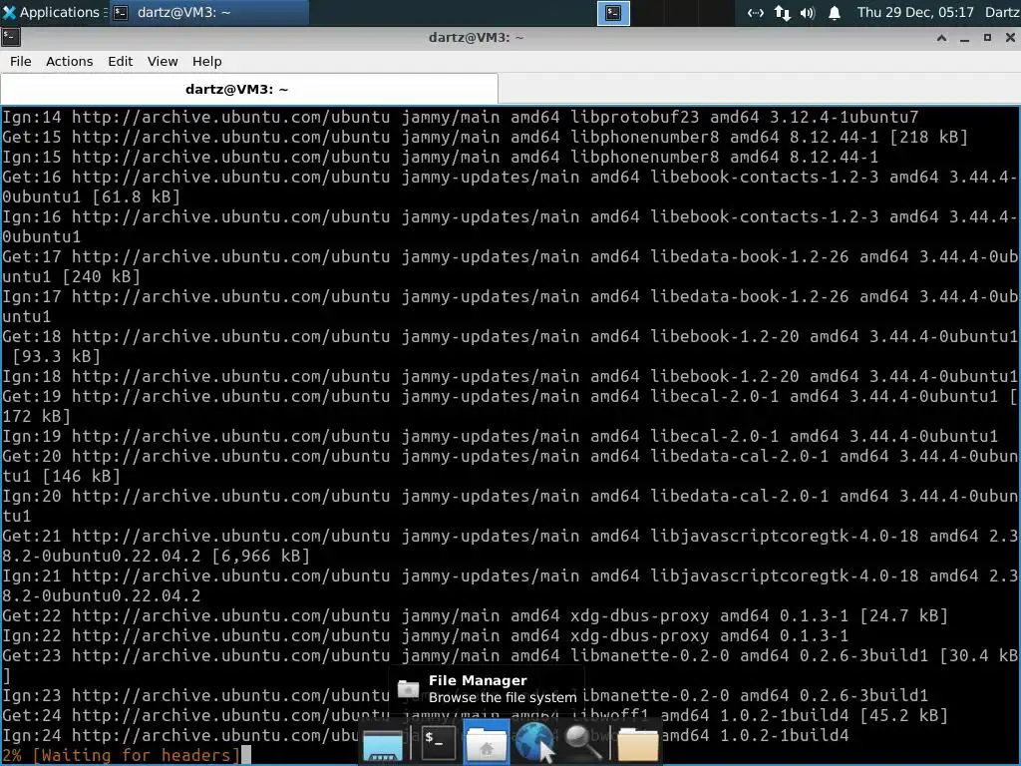Launch the Web Browser globe icon

[x=535, y=742]
